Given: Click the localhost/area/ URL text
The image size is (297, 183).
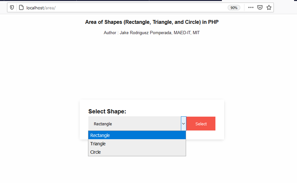Looking at the screenshot, I should click(x=41, y=8).
